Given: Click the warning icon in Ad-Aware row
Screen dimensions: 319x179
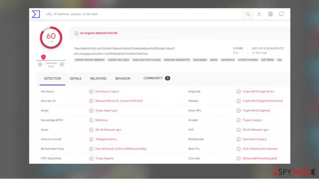Looking at the screenshot, I should point(91,92).
